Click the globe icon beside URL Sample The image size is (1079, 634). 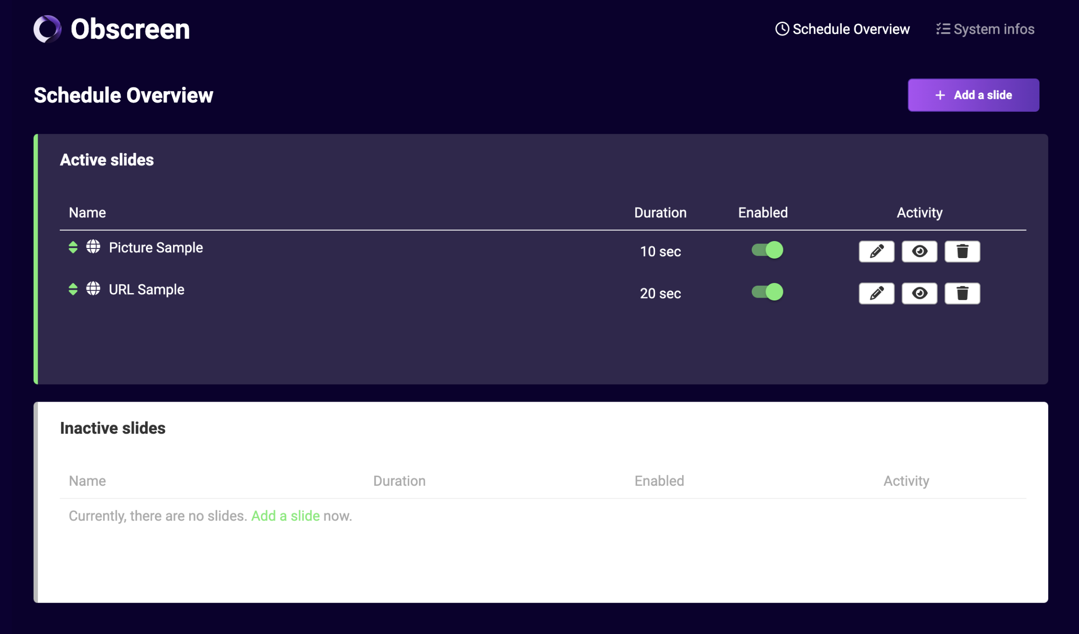[93, 289]
